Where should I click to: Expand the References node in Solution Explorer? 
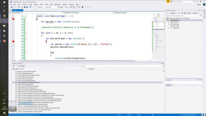(x=169, y=24)
